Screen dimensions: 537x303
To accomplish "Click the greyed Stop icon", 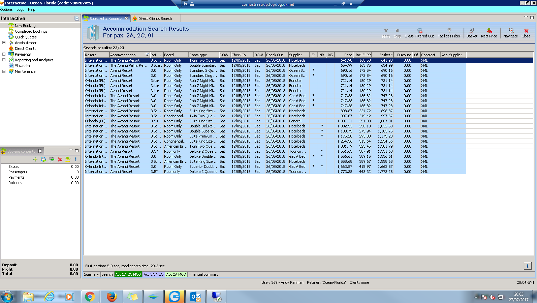I will (x=397, y=30).
